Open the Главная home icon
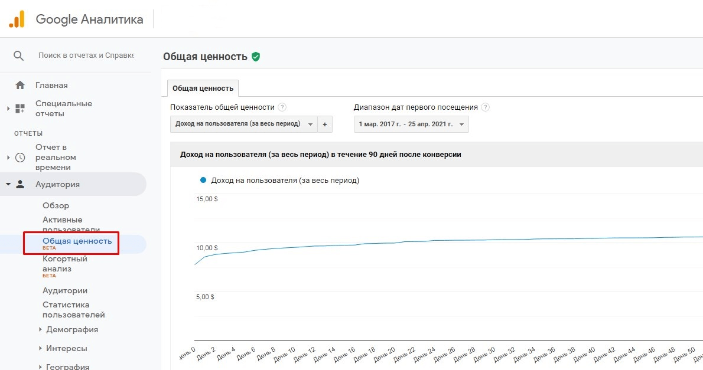The width and height of the screenshot is (703, 370). 20,85
